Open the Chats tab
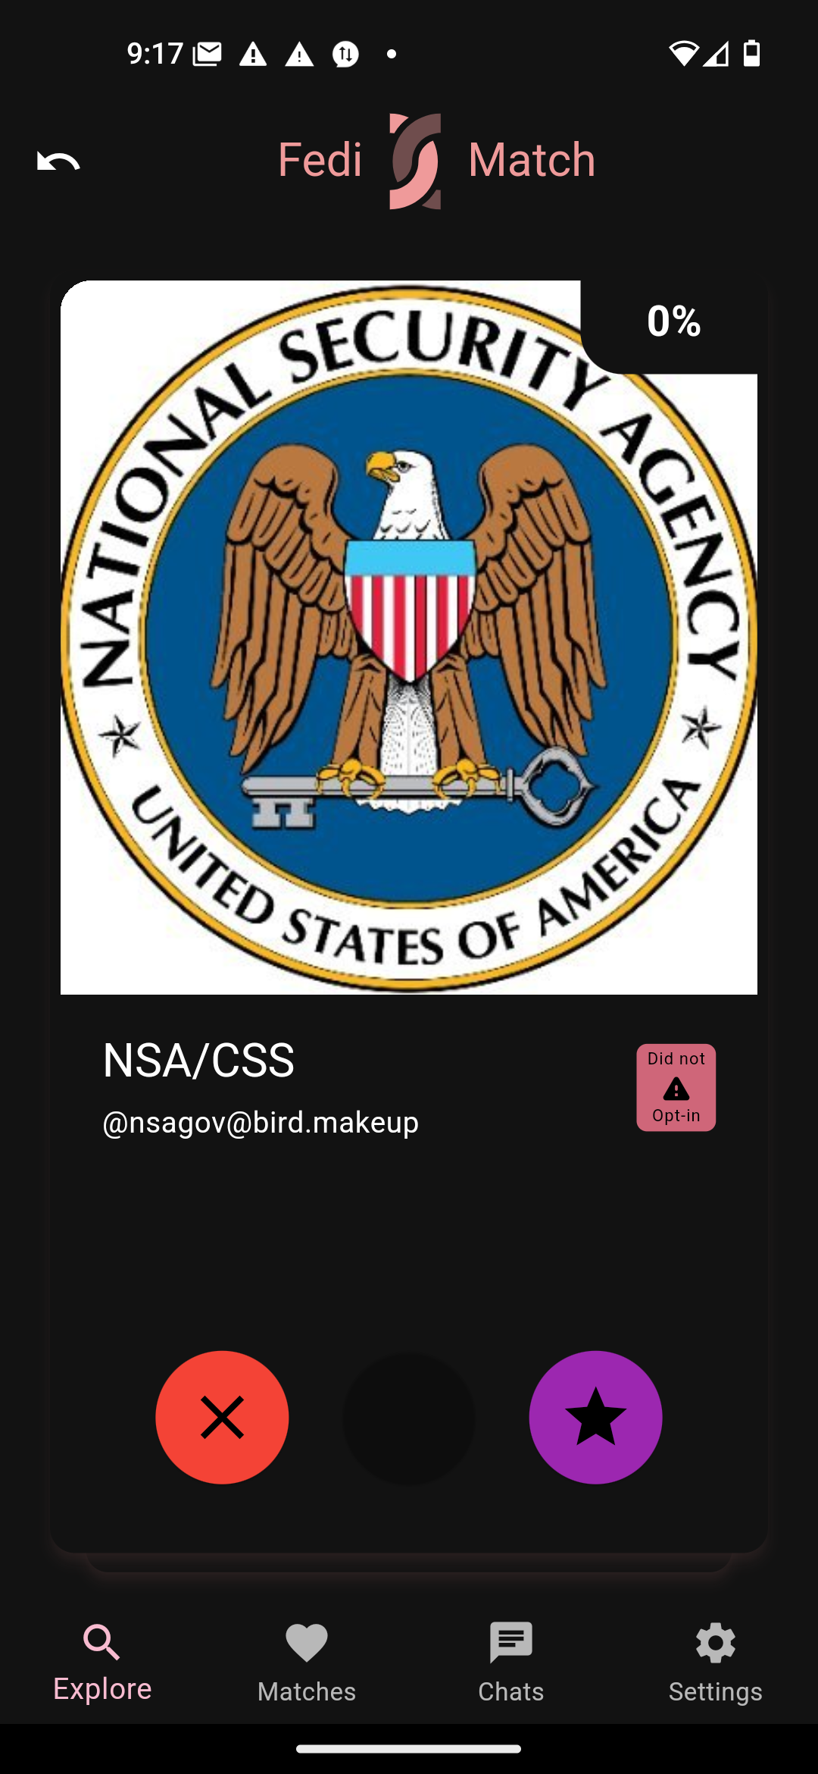The width and height of the screenshot is (818, 1774). point(511,1662)
